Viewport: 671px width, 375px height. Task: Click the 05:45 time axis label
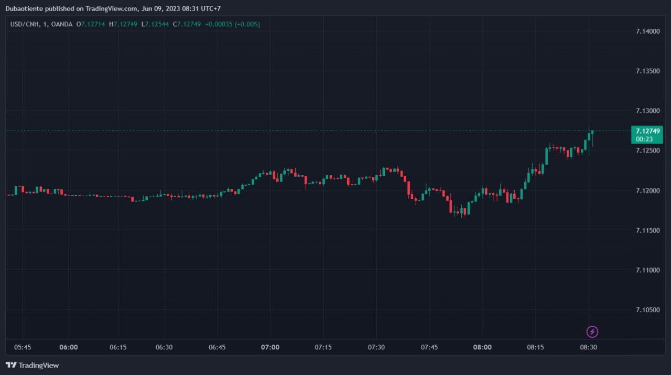tap(22, 347)
